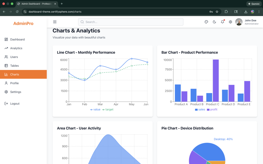Viewport: 263px width, 164px height.
Task: Click the Product A sales bar
Action: point(178,93)
